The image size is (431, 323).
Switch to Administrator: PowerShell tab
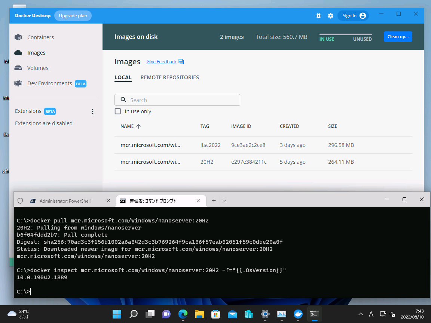tap(65, 201)
